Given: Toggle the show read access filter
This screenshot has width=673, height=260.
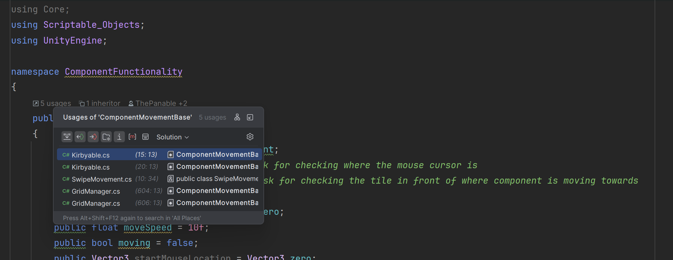Looking at the screenshot, I should click(80, 137).
